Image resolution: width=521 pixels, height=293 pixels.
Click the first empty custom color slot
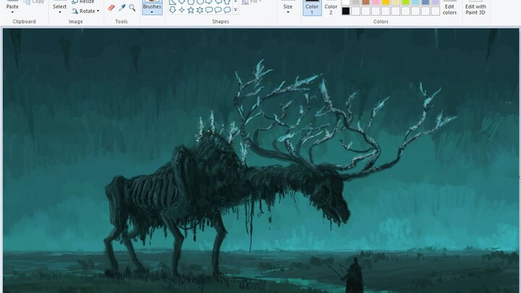pos(355,11)
